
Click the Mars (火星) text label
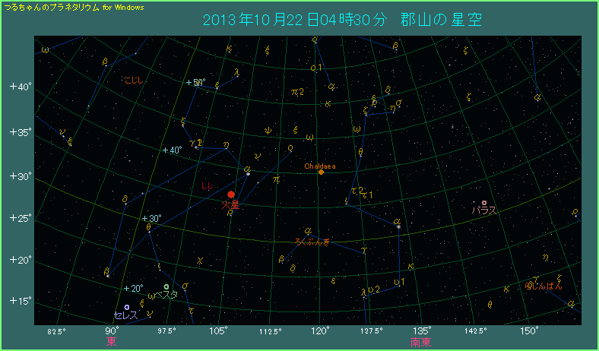pyautogui.click(x=230, y=205)
